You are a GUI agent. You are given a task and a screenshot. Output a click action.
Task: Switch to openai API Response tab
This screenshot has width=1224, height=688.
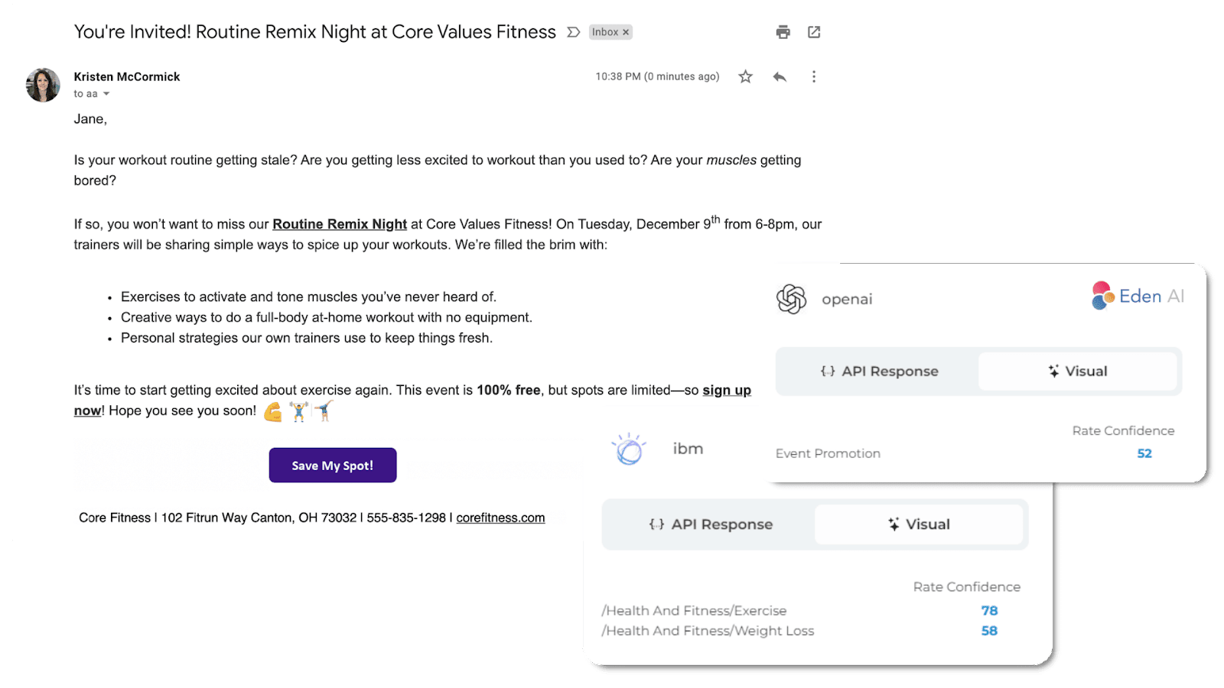879,372
